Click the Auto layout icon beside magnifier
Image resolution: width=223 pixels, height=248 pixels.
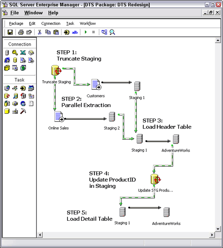pyautogui.click(x=104, y=32)
